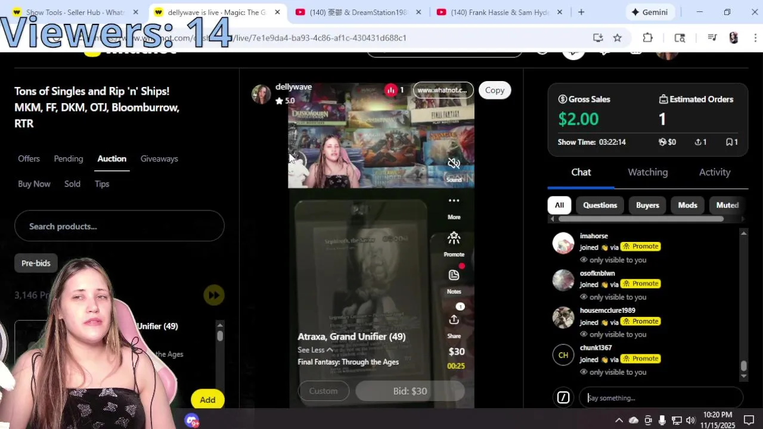Collapse details with See Less
Viewport: 763px width, 429px height.
tap(315, 350)
